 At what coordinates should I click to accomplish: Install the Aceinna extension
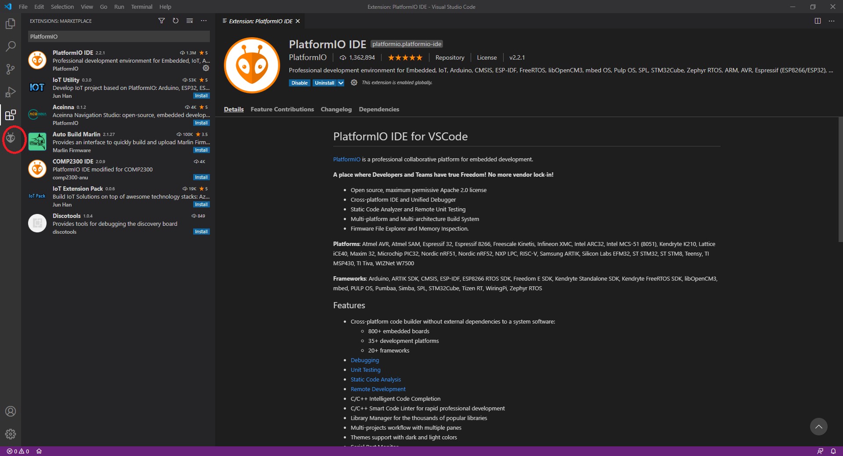tap(202, 123)
